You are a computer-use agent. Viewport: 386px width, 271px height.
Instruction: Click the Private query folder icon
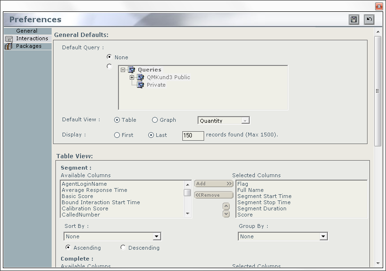[x=141, y=85]
